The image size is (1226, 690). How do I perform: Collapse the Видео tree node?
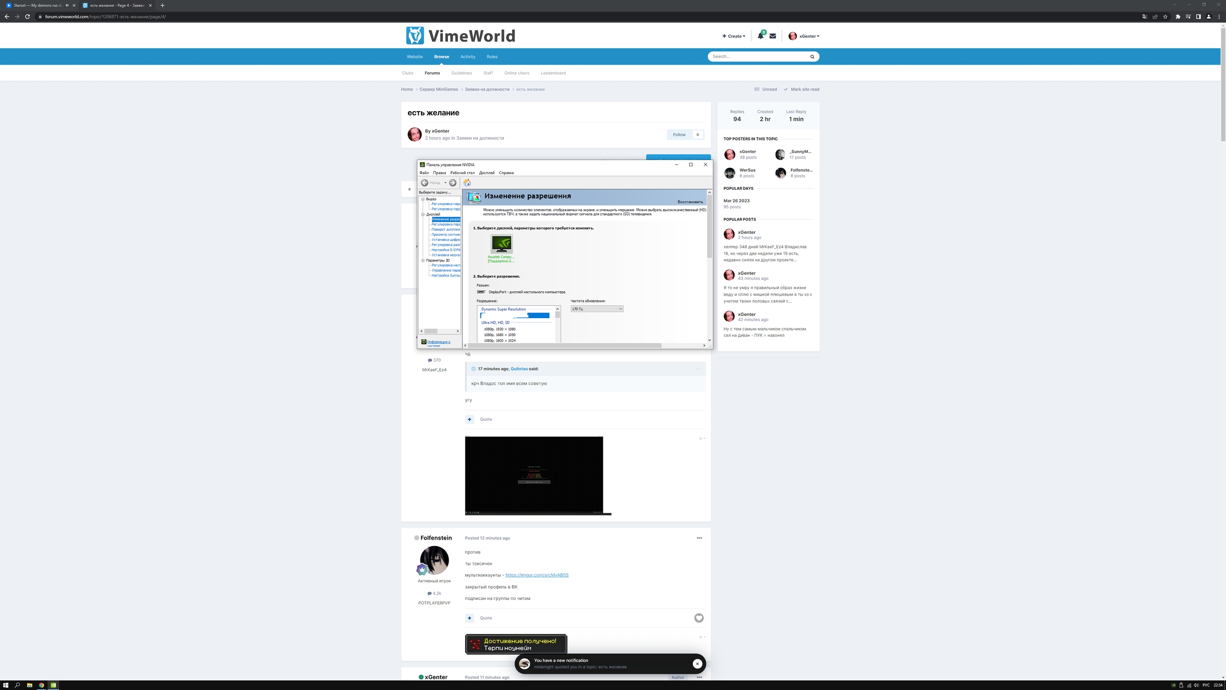pos(423,199)
